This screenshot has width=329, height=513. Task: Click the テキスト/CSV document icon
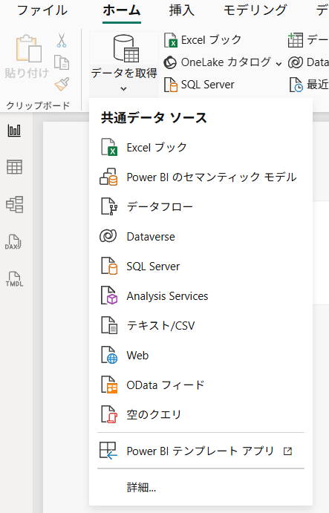pos(108,325)
